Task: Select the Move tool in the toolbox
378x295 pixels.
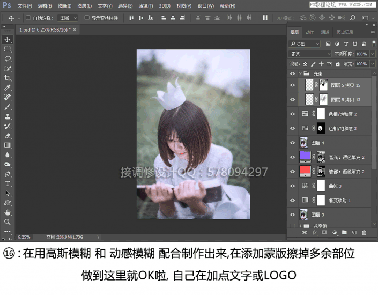Action: coord(8,40)
